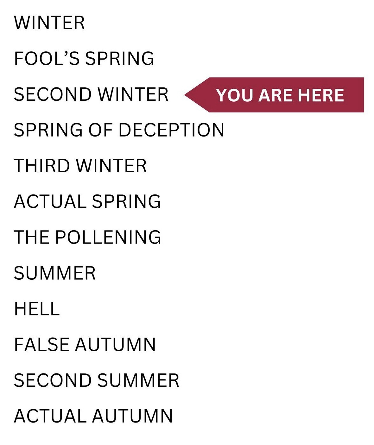Select the HELL entry
This screenshot has height=445, width=374.
37,309
